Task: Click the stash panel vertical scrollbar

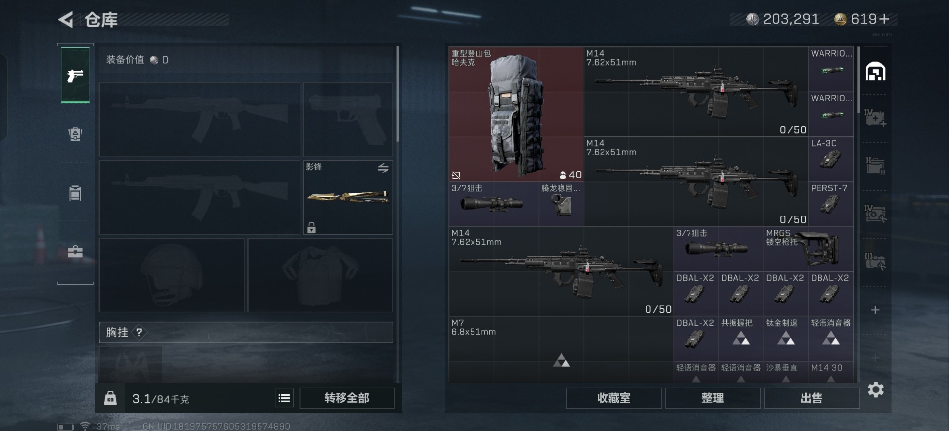Action: coord(858,79)
